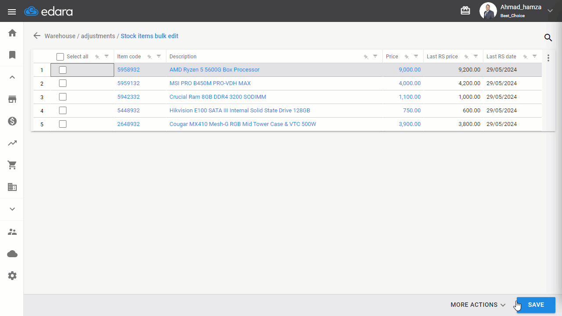The width and height of the screenshot is (562, 316).
Task: Click the gift card icon in header
Action: point(465,11)
